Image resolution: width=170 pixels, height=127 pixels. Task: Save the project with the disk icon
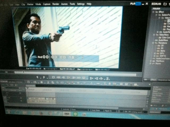[41, 82]
